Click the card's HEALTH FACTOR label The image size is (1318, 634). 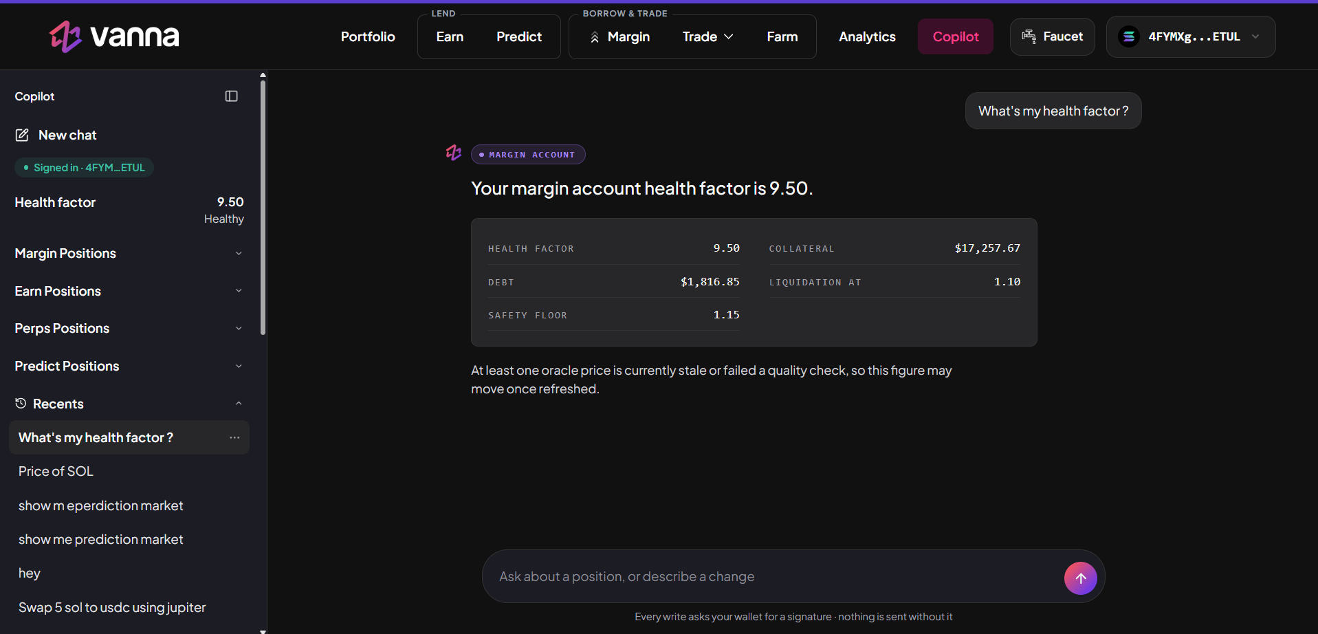pyautogui.click(x=531, y=249)
